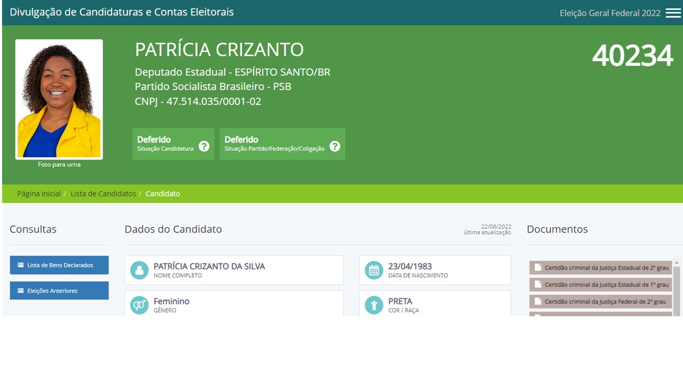Click the candidate number 40234
Screen dimensions: 683x384
(x=632, y=55)
